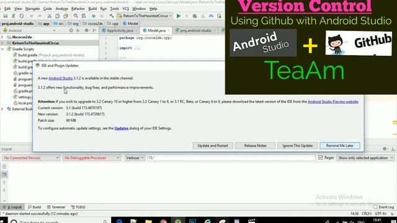The height and width of the screenshot is (223, 397).
Task: Open the Navigate menu
Action: 32,9
